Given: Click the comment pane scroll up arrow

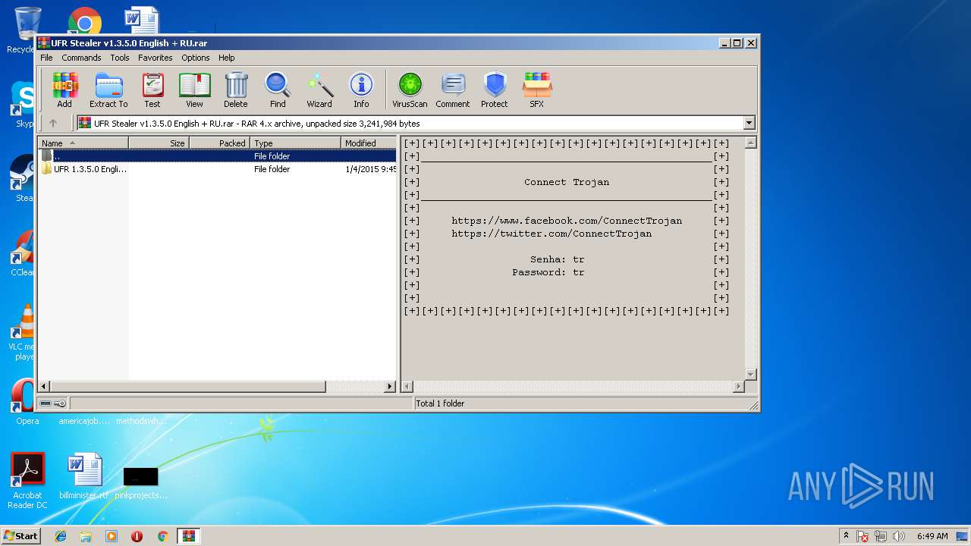Looking at the screenshot, I should (x=751, y=143).
